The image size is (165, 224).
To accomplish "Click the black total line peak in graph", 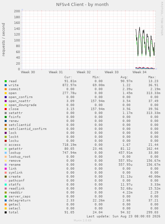I will pos(139,27).
